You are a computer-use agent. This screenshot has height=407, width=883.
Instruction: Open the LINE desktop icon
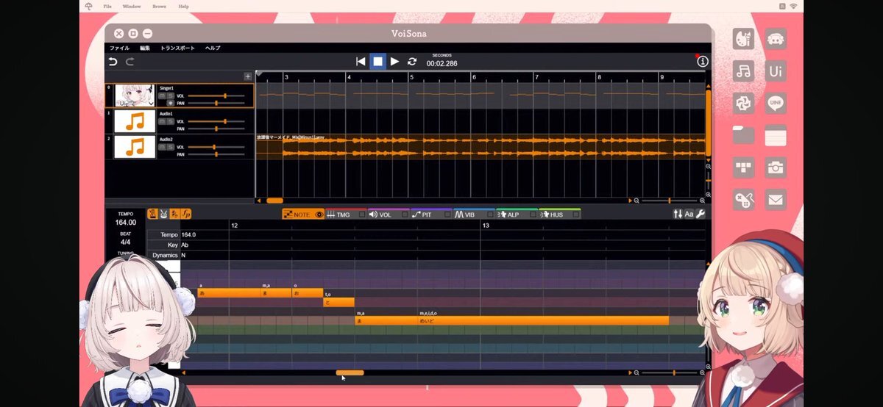tap(776, 104)
